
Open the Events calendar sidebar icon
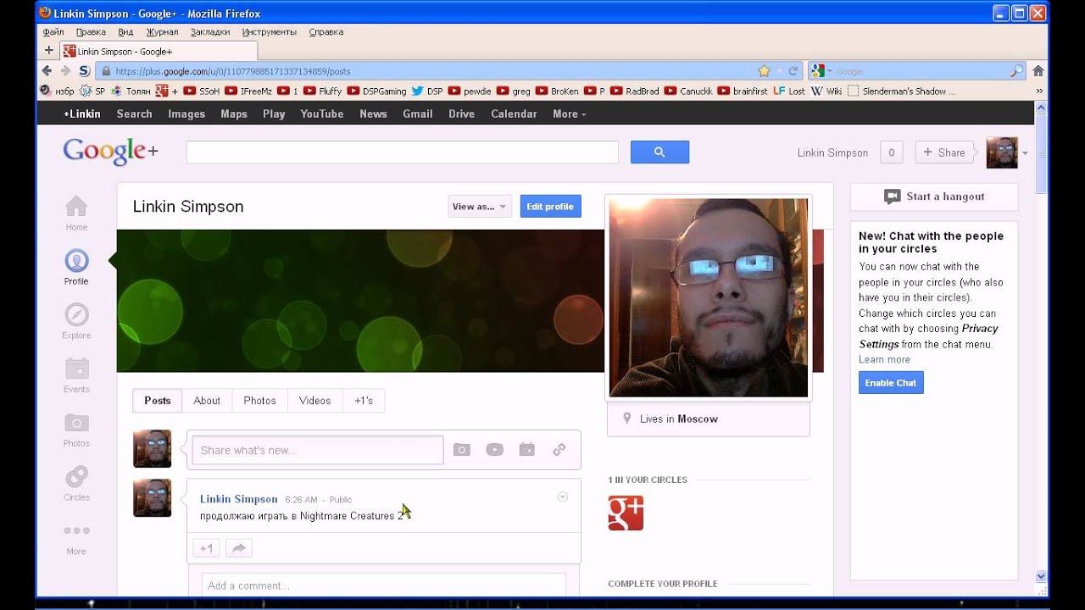(76, 369)
